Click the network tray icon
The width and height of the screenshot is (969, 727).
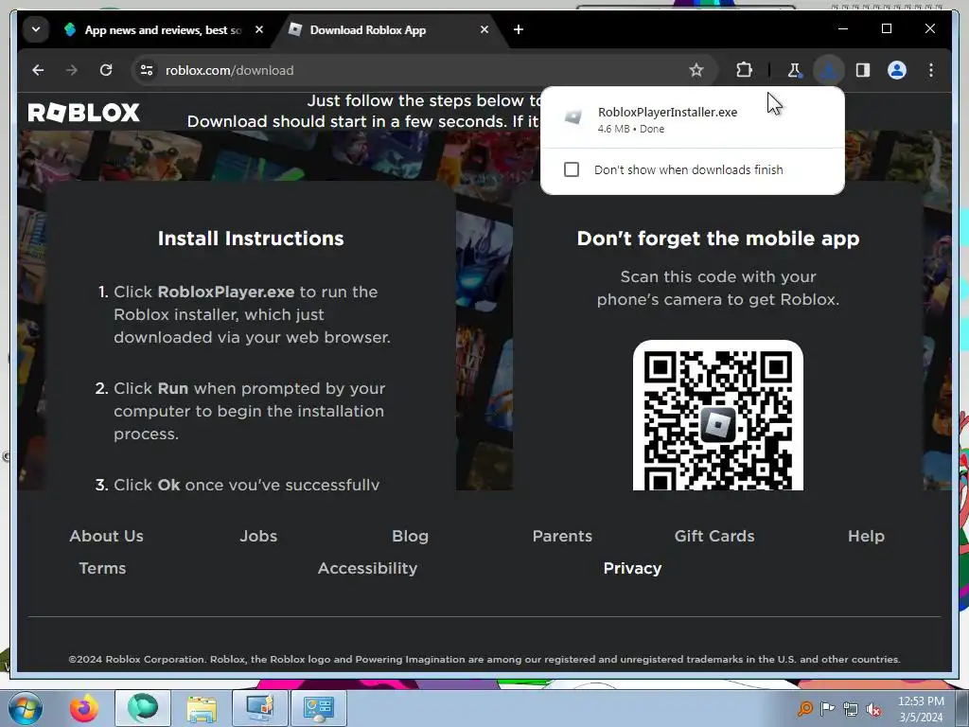click(x=851, y=710)
